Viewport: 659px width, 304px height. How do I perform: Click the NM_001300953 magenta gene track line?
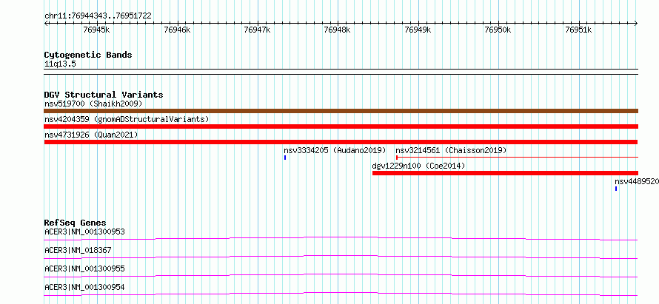pyautogui.click(x=341, y=238)
